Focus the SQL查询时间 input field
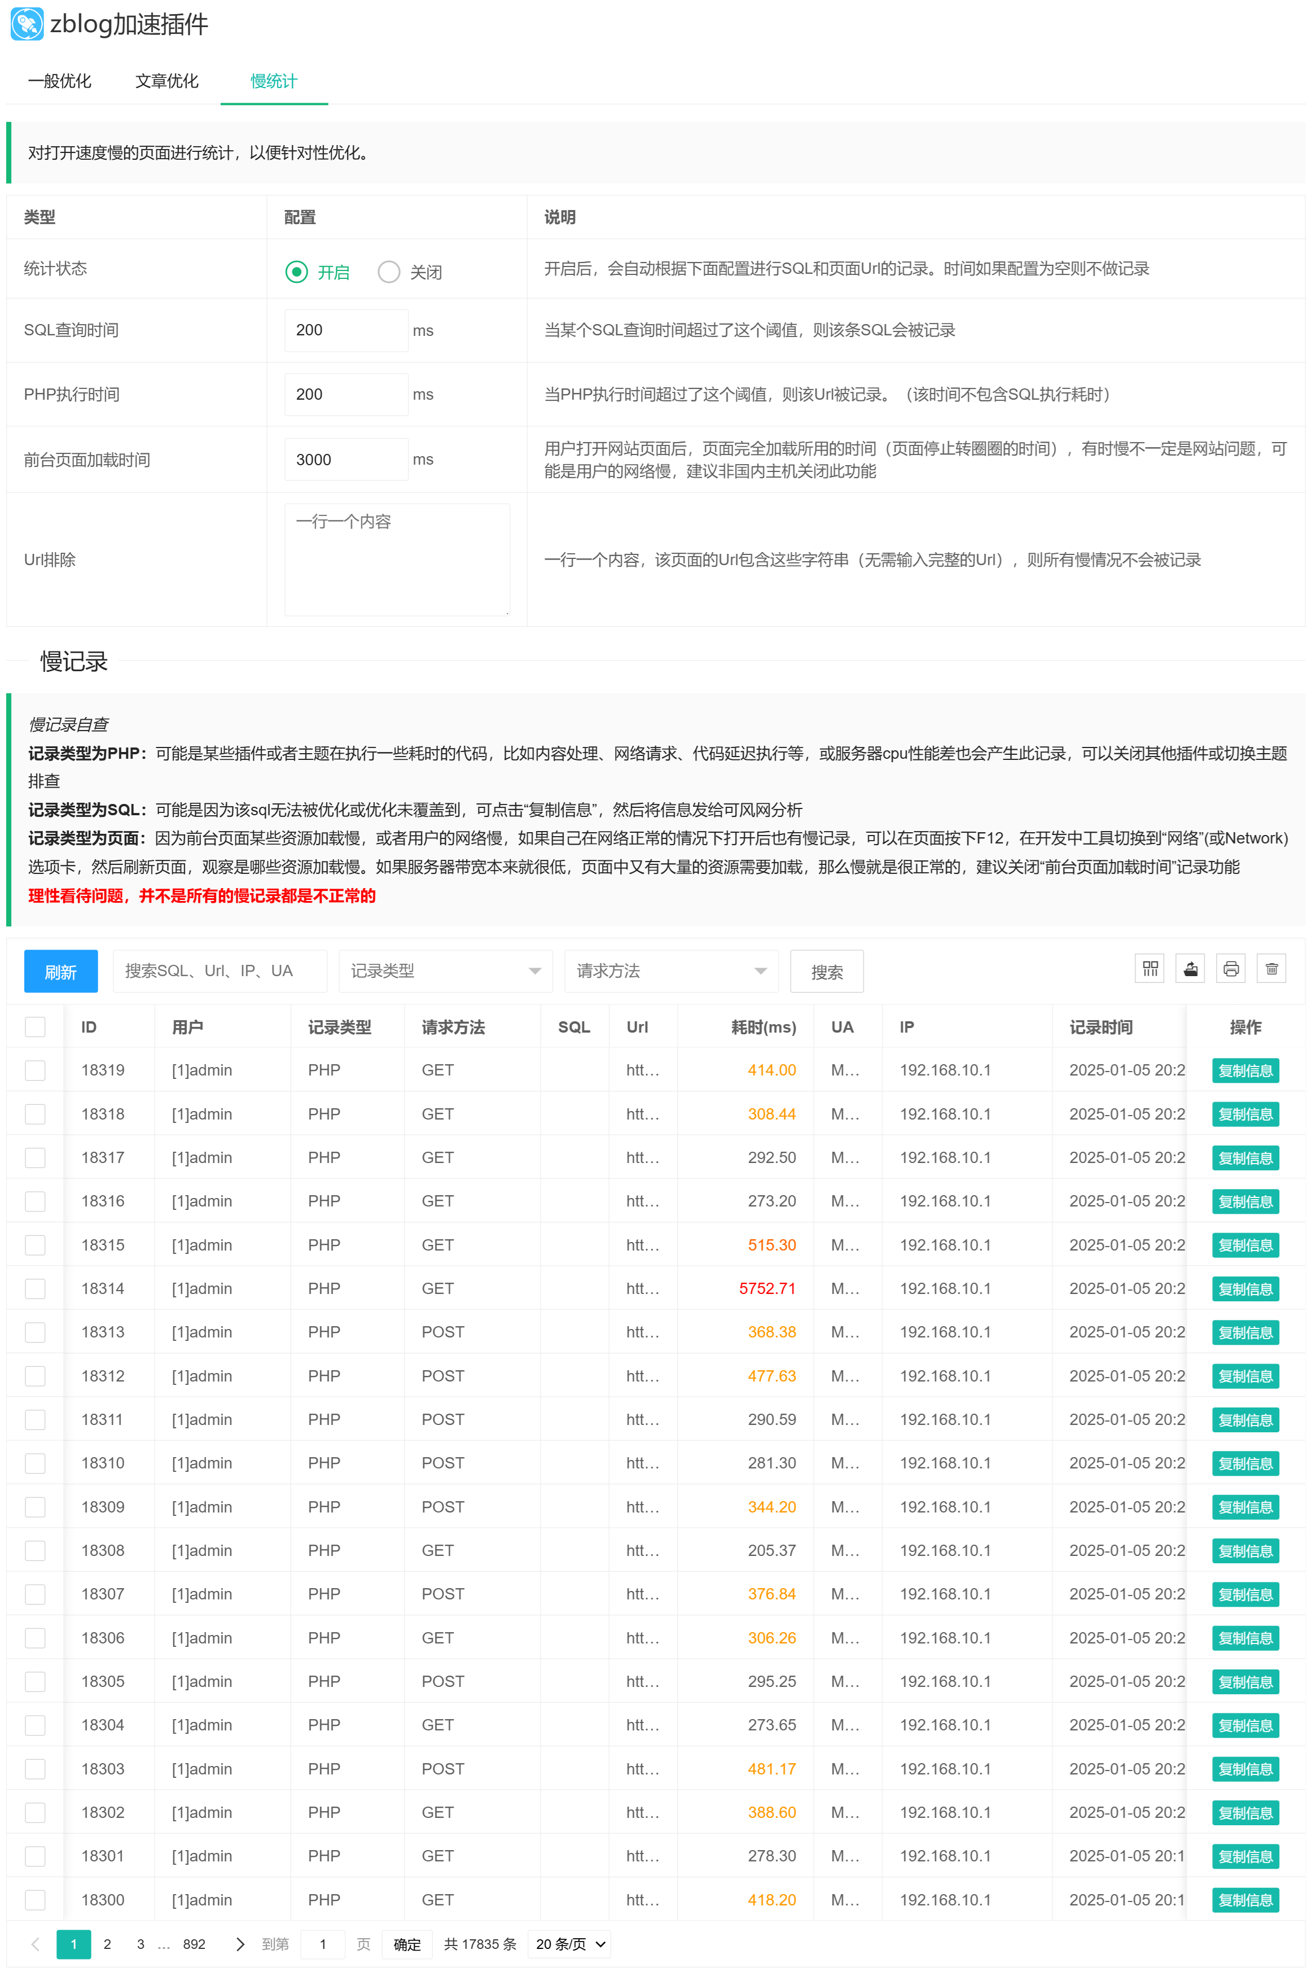The height and width of the screenshot is (1976, 1312). 345,330
